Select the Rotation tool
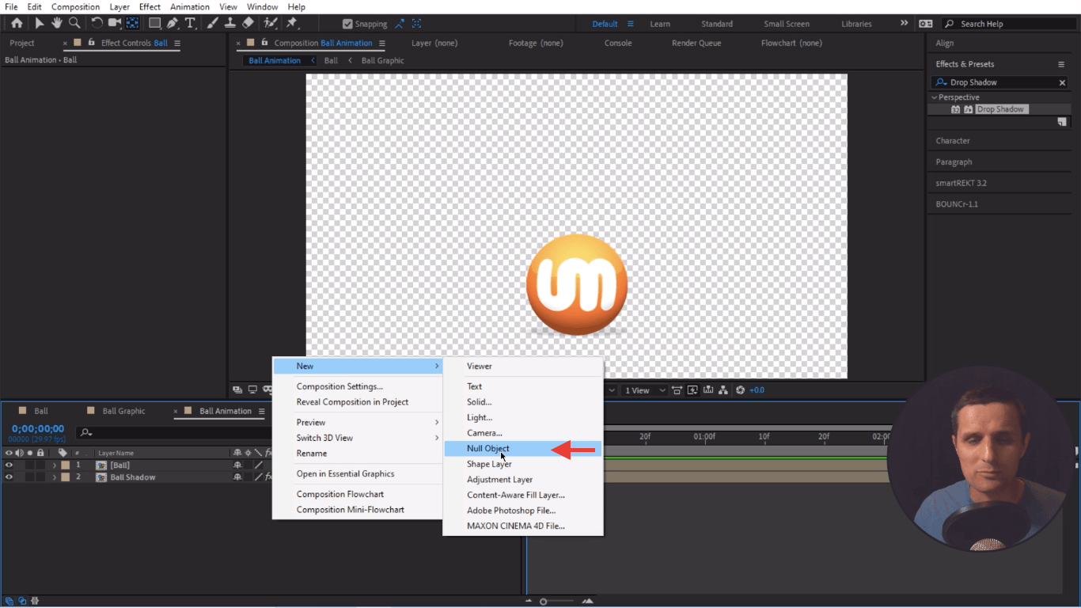Screen dimensions: 1081x608 tap(97, 23)
